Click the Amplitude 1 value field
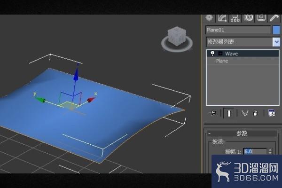The height and width of the screenshot is (188, 282). pyautogui.click(x=255, y=151)
